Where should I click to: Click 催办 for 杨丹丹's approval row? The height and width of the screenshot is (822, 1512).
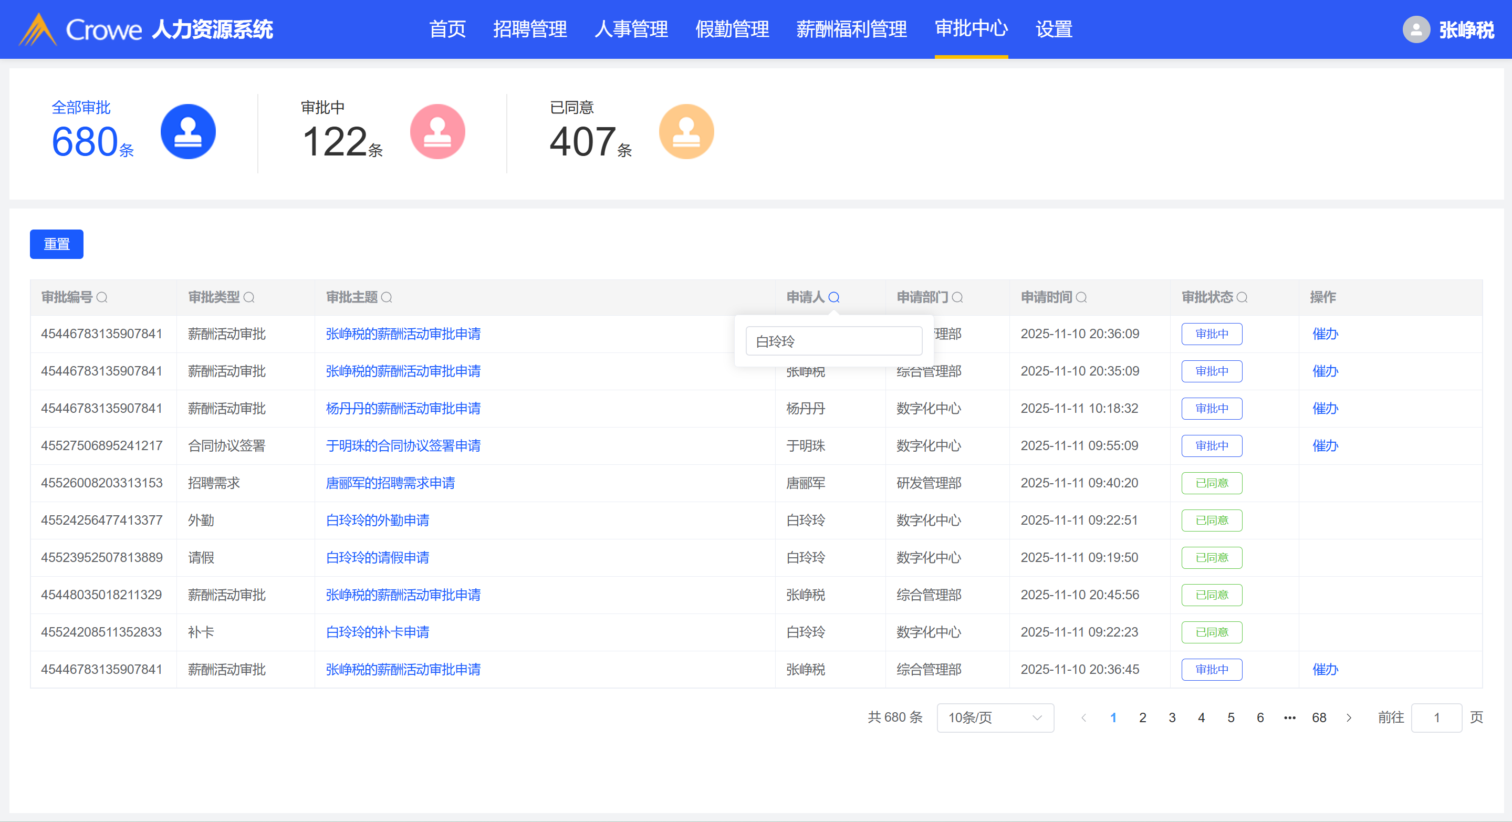point(1325,409)
